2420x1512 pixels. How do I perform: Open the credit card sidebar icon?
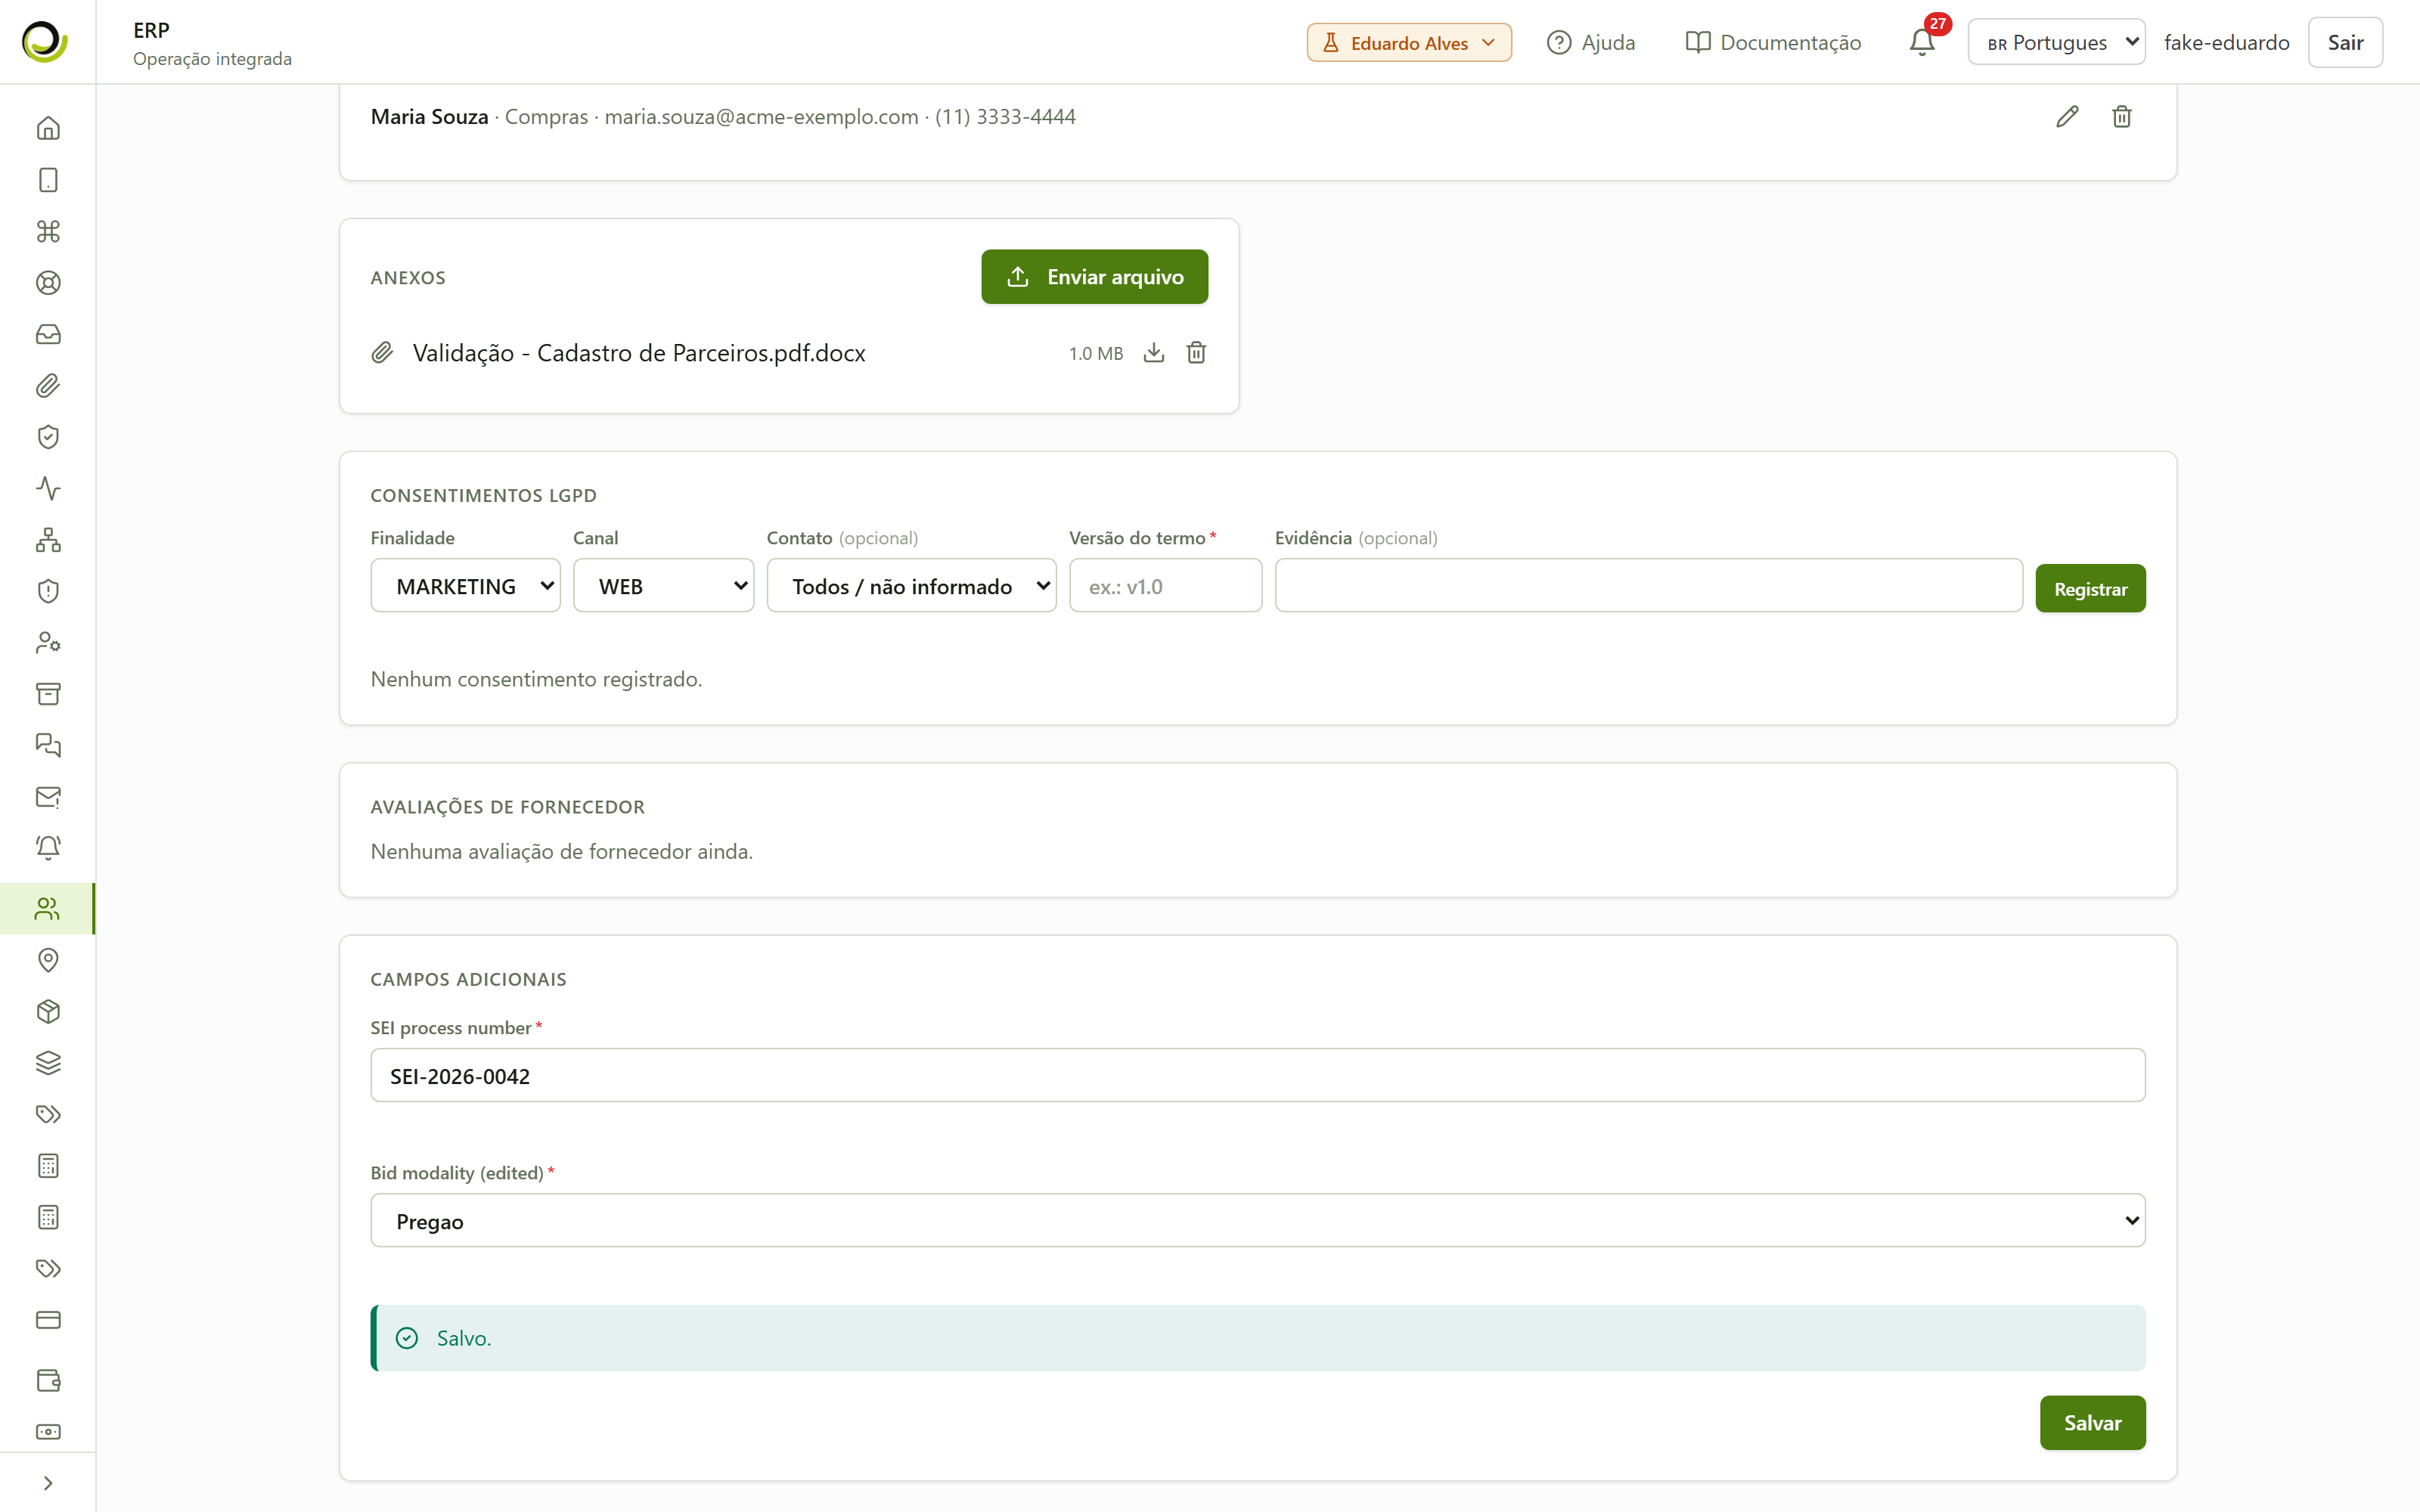[x=48, y=1320]
